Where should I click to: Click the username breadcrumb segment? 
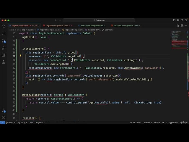pyautogui.click(x=108, y=30)
